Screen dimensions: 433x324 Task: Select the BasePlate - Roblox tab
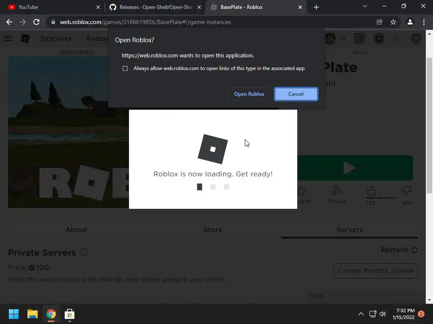pyautogui.click(x=256, y=7)
